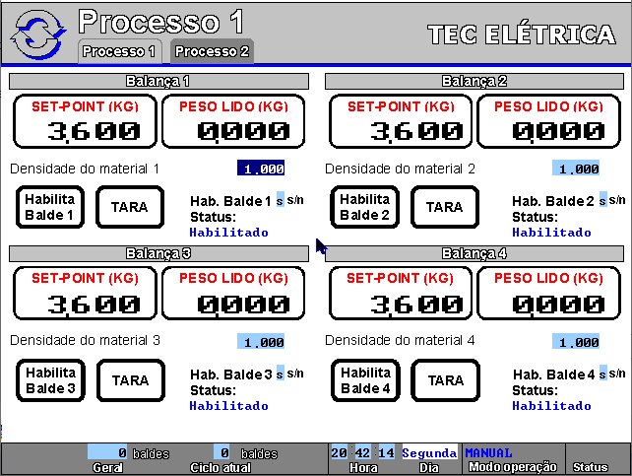Screen dimensions: 632x476
Task: Select the Processo 1 tab
Action: coord(119,51)
